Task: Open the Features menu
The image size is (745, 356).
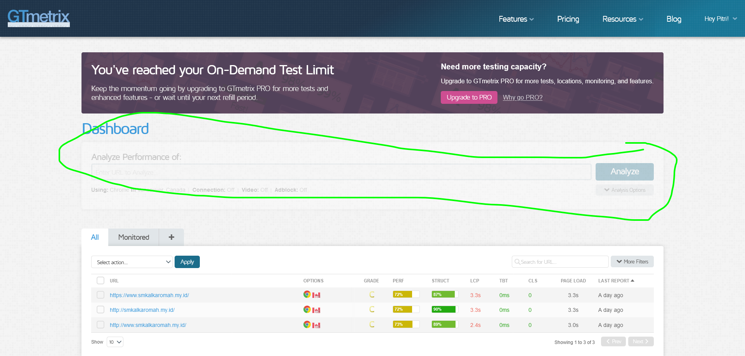Action: coord(516,19)
